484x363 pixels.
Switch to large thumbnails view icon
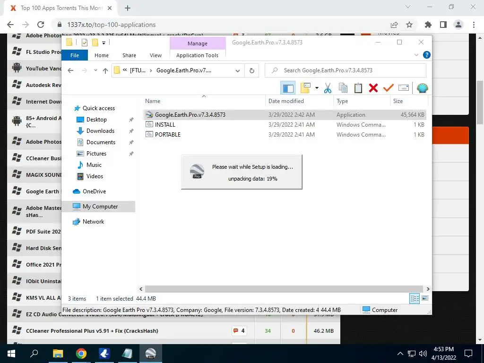[425, 298]
